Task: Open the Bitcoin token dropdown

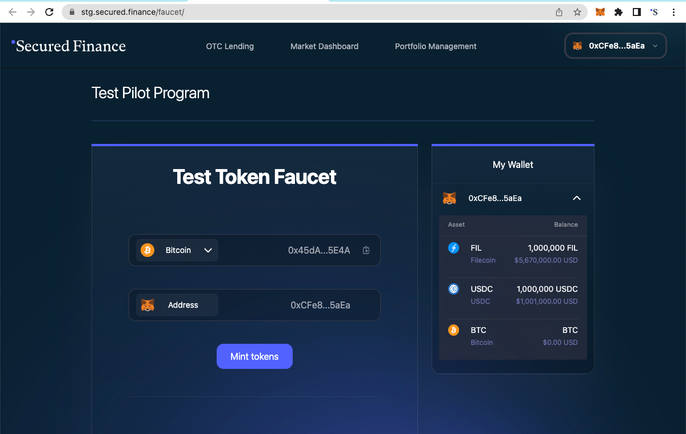Action: [177, 250]
